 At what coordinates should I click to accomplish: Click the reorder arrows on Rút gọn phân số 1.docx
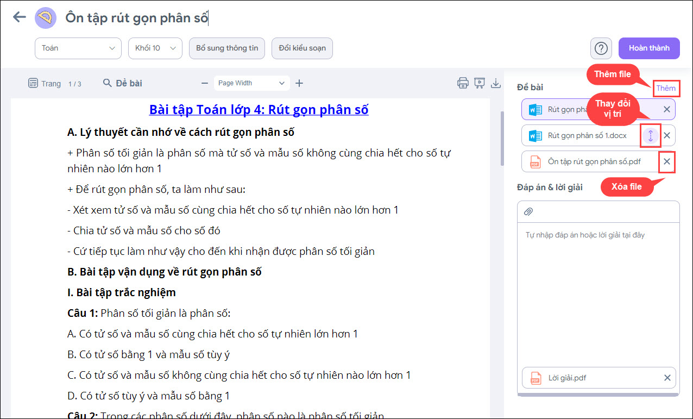(651, 135)
